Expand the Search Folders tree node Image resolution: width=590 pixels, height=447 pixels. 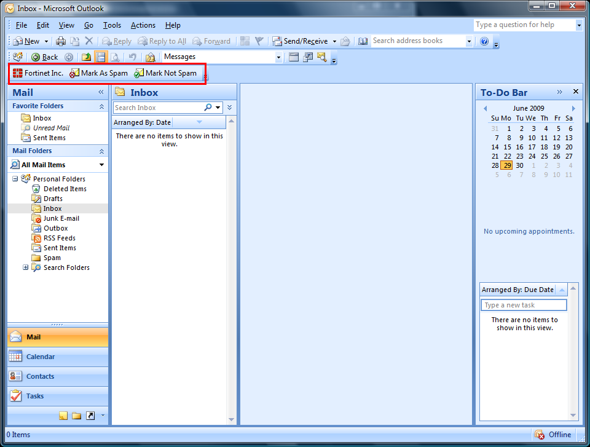click(x=26, y=267)
